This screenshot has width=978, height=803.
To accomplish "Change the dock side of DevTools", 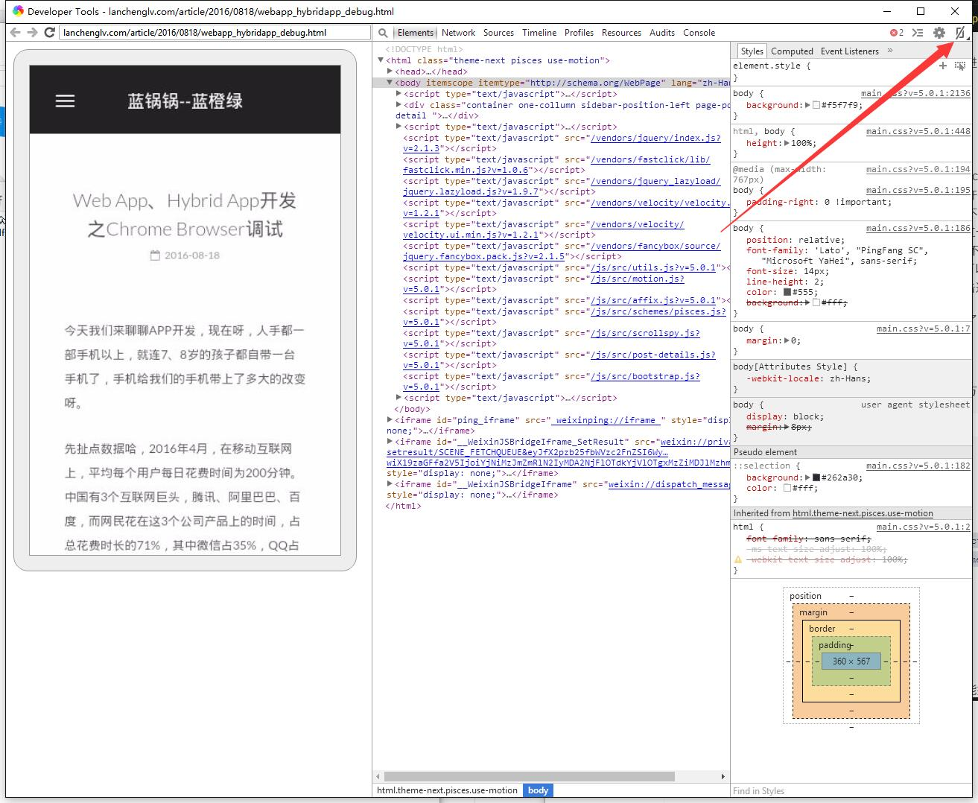I will [x=960, y=33].
